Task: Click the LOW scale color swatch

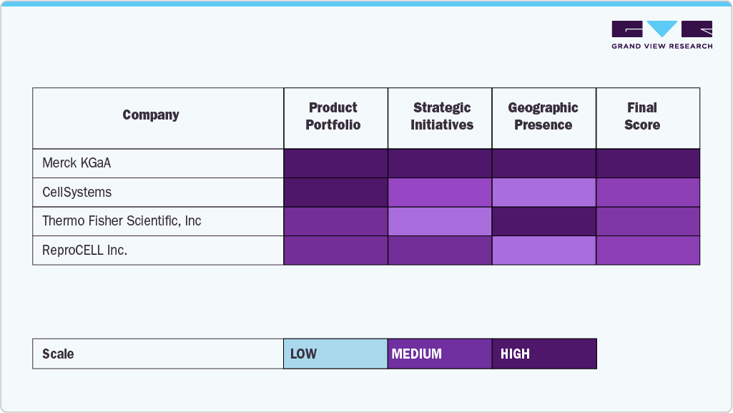Action: (335, 354)
